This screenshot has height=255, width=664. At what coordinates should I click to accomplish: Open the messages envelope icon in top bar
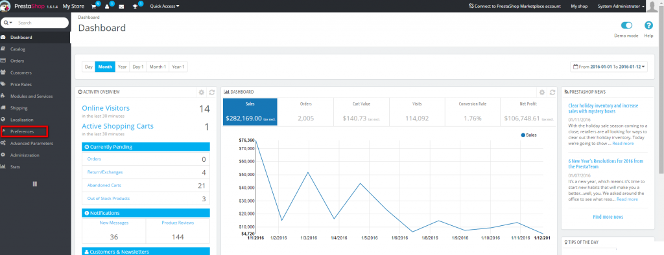(121, 6)
